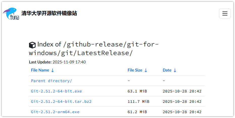Open the hamburger navigation menu
The width and height of the screenshot is (235, 118).
(225, 14)
